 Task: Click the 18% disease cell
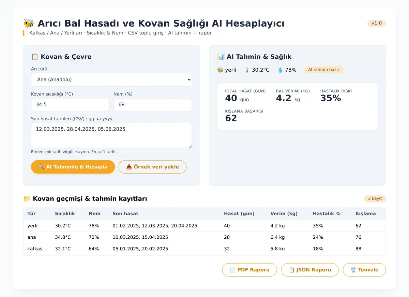[x=318, y=249]
